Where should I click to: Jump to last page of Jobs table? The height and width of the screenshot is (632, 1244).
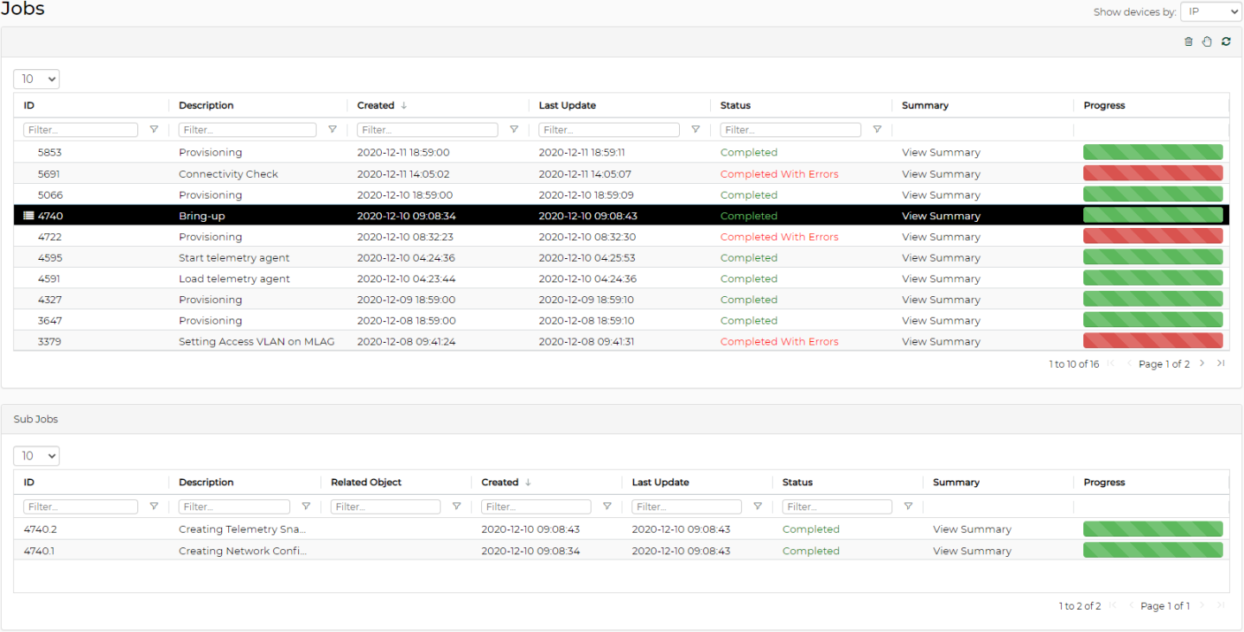tap(1221, 363)
